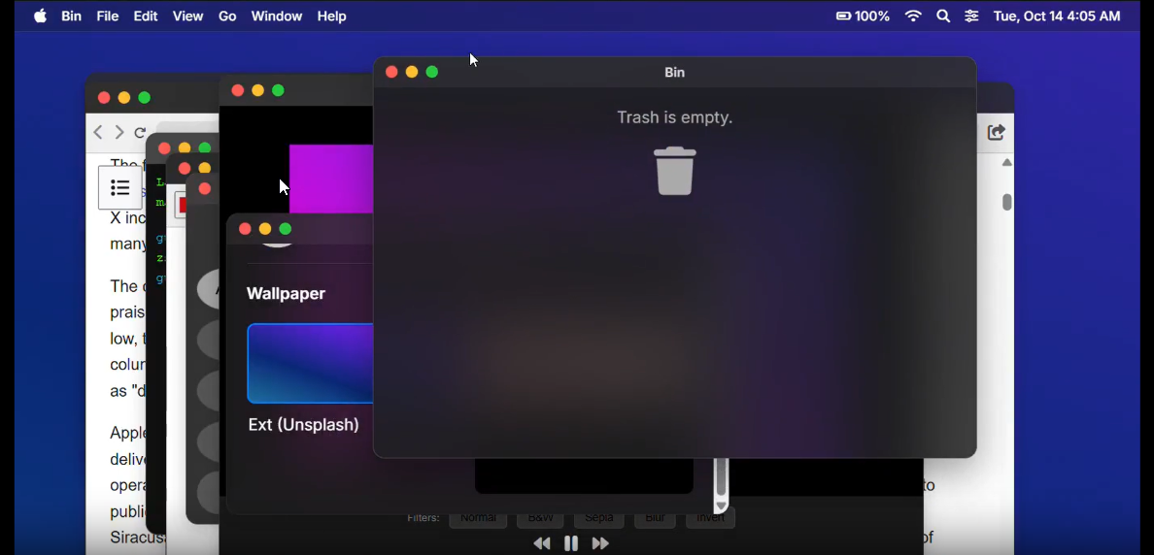
Task: Minimize the Bin window
Action: point(412,72)
